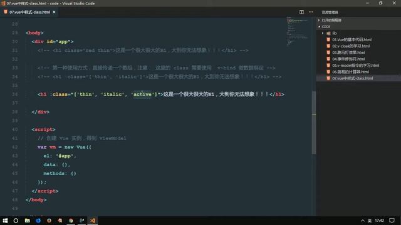Open the 03 marquee effect html file
The width and height of the screenshot is (401, 225).
(x=348, y=52)
